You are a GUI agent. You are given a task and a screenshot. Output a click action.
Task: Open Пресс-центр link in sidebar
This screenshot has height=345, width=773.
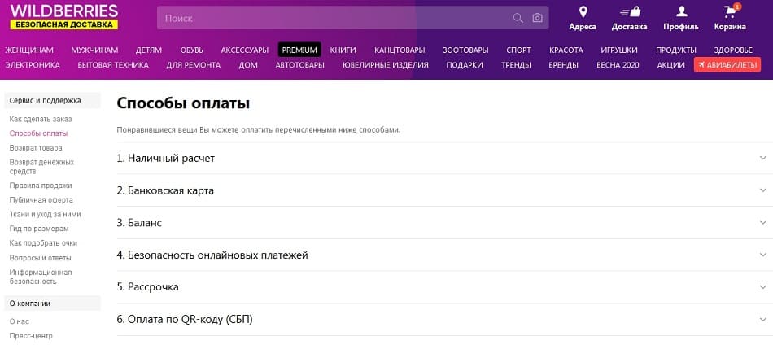30,336
